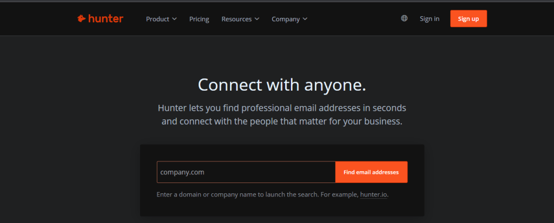Follow the hunter.io example link
The image size is (554, 223).
[x=373, y=194]
